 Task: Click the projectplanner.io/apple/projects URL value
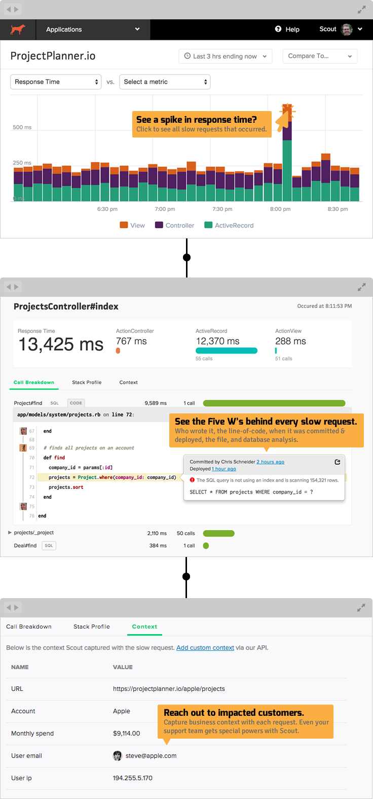click(169, 689)
